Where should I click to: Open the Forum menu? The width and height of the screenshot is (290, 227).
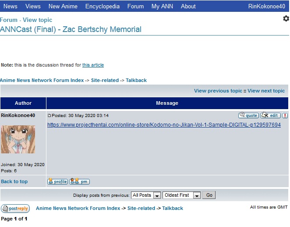click(x=135, y=6)
